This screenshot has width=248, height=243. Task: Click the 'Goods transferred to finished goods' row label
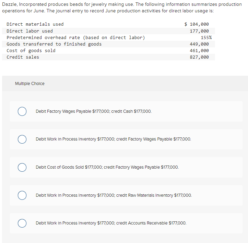click(54, 44)
